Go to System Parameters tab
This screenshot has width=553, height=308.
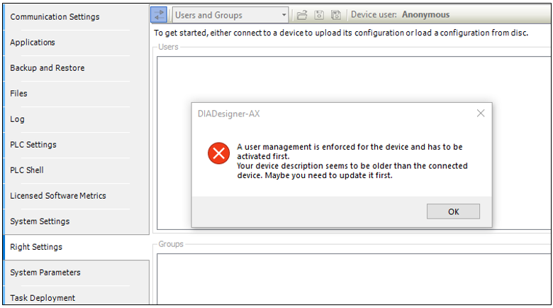tap(45, 272)
